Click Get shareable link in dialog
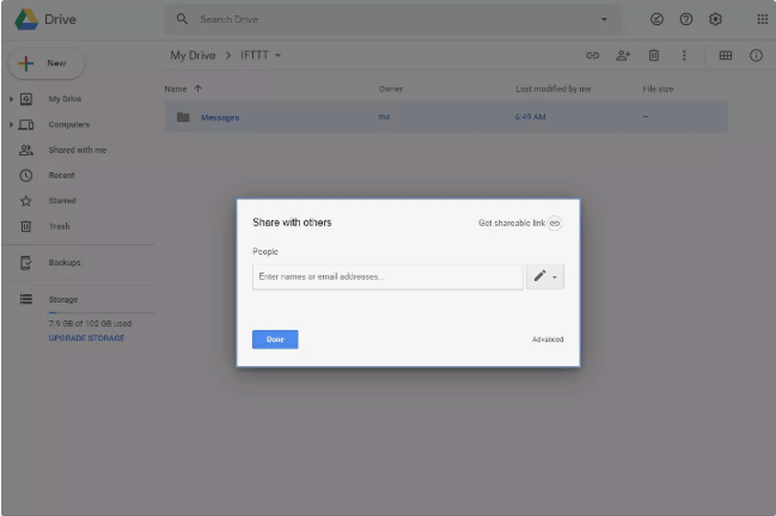776x516 pixels. (520, 223)
